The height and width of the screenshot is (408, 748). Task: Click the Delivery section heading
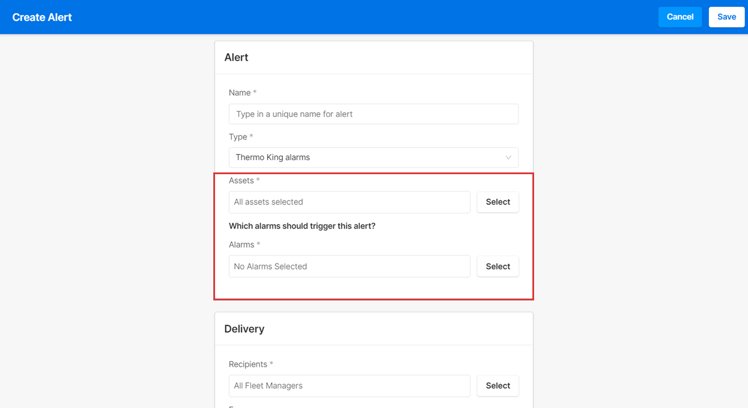[x=244, y=329]
